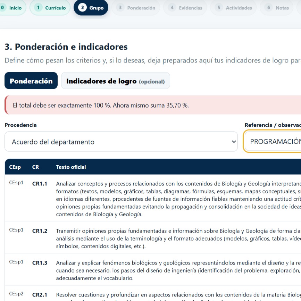Focus the Referencia / observaciones input field
Screen dimensions: 301x301
click(x=273, y=142)
